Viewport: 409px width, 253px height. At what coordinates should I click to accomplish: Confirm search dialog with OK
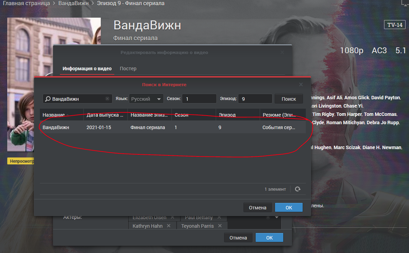[x=289, y=207]
